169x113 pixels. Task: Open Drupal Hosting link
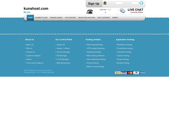point(123,59)
